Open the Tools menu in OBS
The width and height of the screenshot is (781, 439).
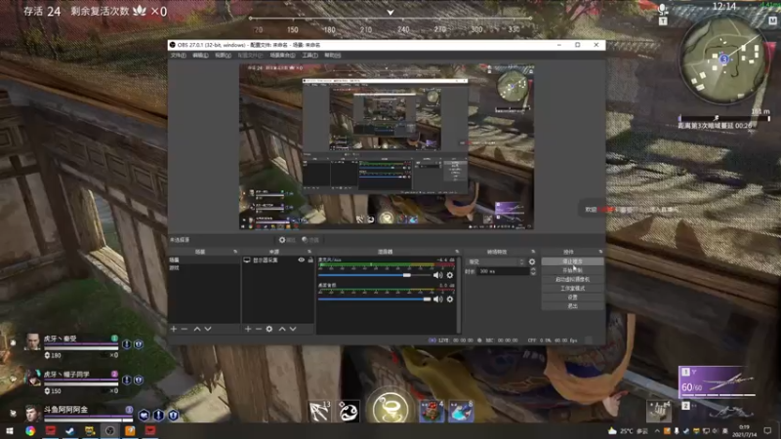(309, 56)
